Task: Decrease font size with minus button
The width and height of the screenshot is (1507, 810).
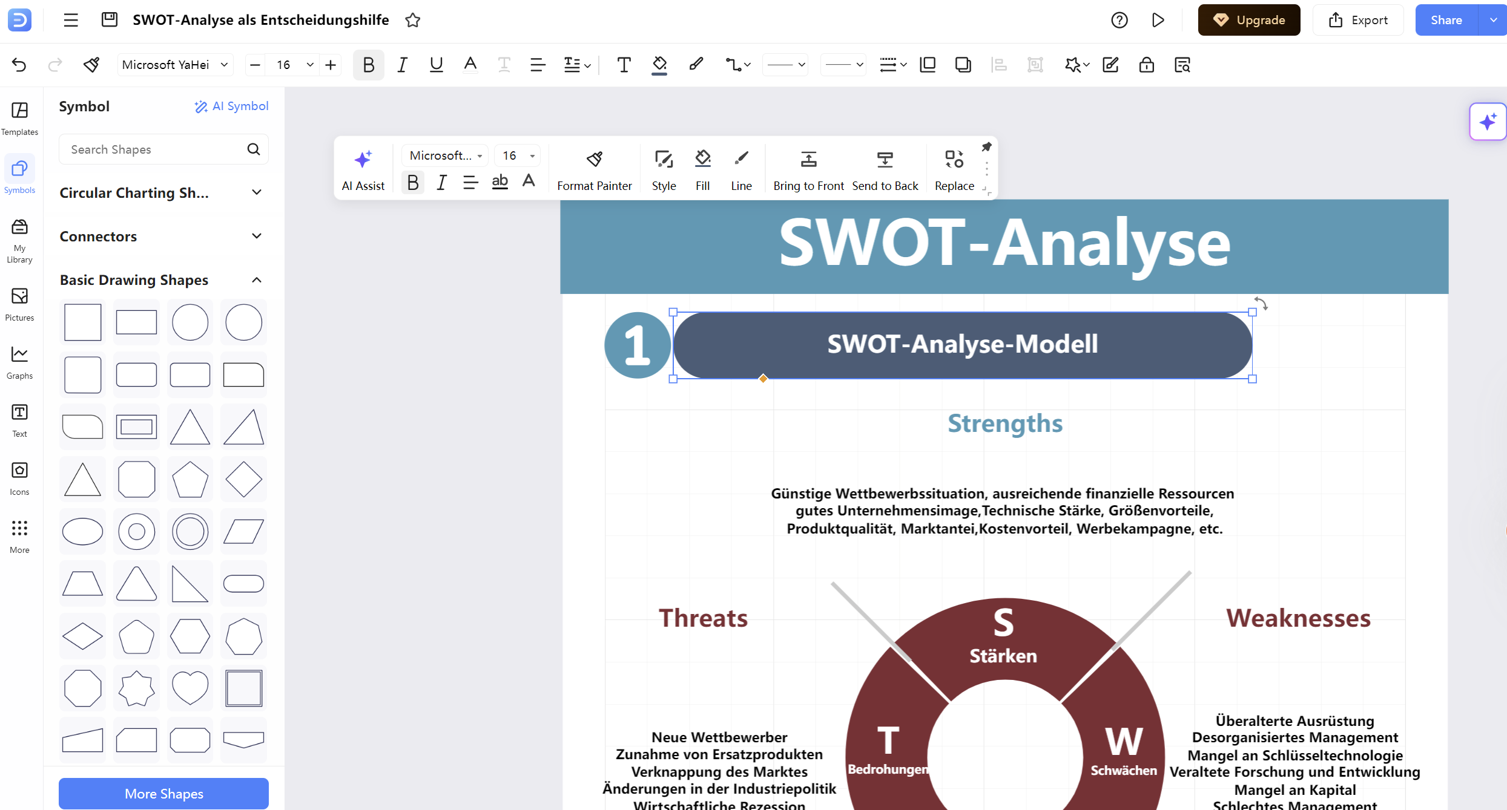Action: pos(255,65)
